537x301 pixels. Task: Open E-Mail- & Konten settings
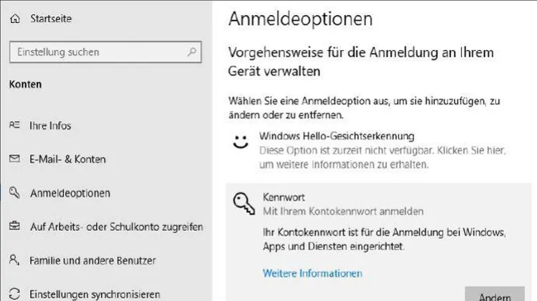click(x=68, y=159)
